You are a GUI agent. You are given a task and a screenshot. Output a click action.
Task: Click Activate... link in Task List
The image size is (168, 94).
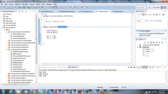coord(159,21)
